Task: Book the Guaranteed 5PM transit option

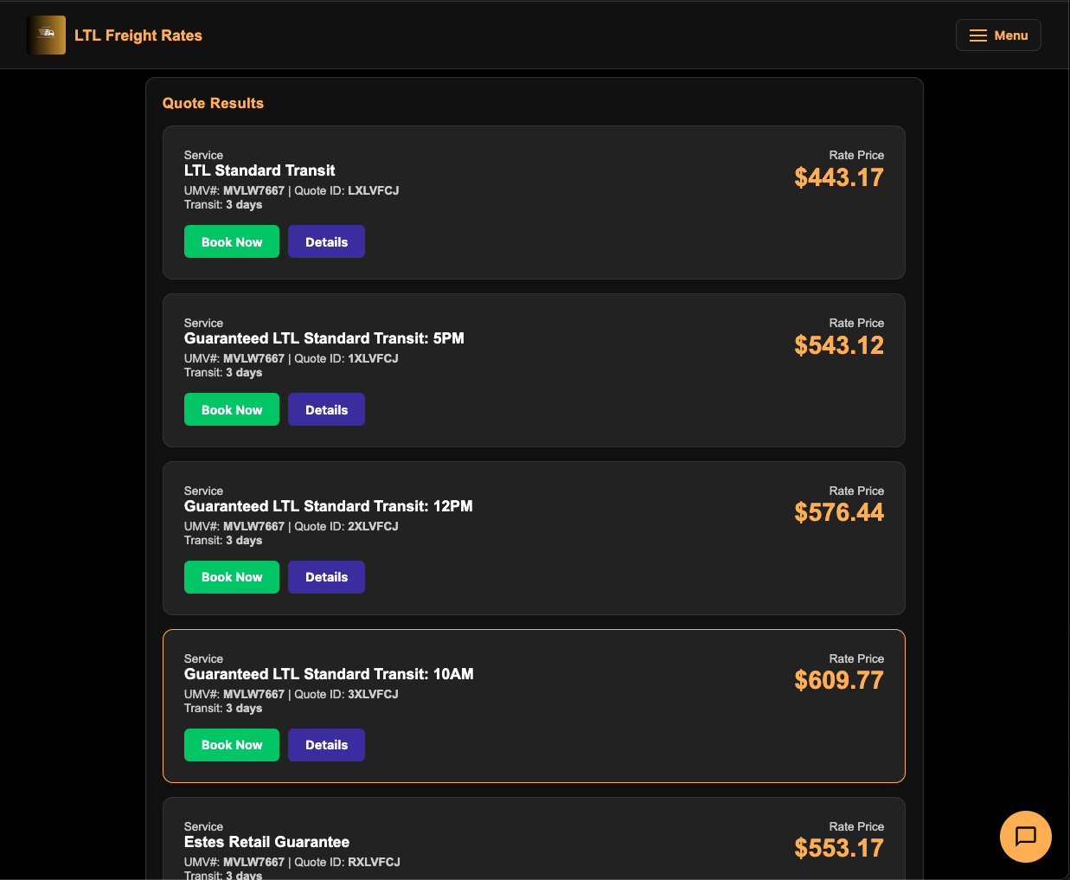Action: pyautogui.click(x=231, y=409)
